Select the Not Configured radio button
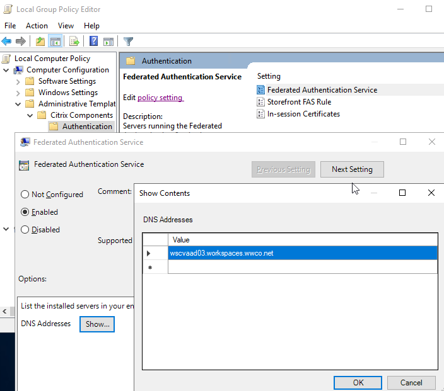This screenshot has height=391, width=444. [x=25, y=195]
